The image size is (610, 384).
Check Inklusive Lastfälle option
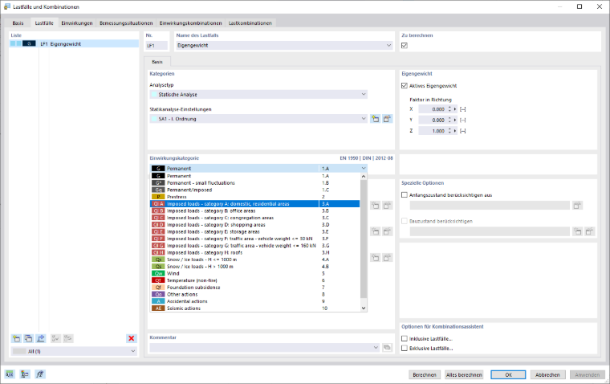click(x=405, y=338)
